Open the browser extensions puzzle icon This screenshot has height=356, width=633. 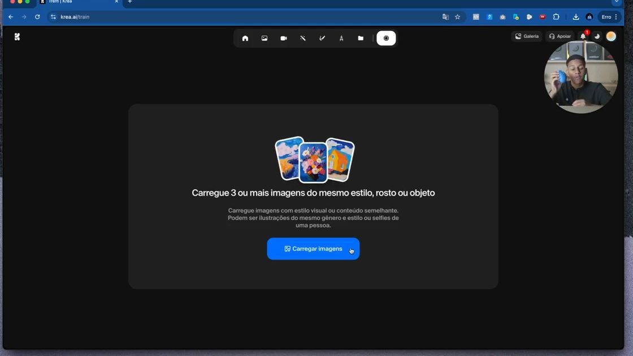(556, 17)
